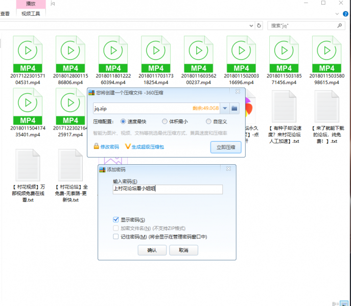Open the 查看 ribbon tab
Viewport: 351px width, 306px height.
pos(5,14)
